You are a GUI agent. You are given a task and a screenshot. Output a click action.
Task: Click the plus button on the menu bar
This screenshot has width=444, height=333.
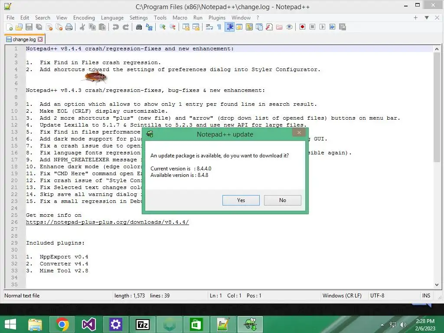pos(416,17)
